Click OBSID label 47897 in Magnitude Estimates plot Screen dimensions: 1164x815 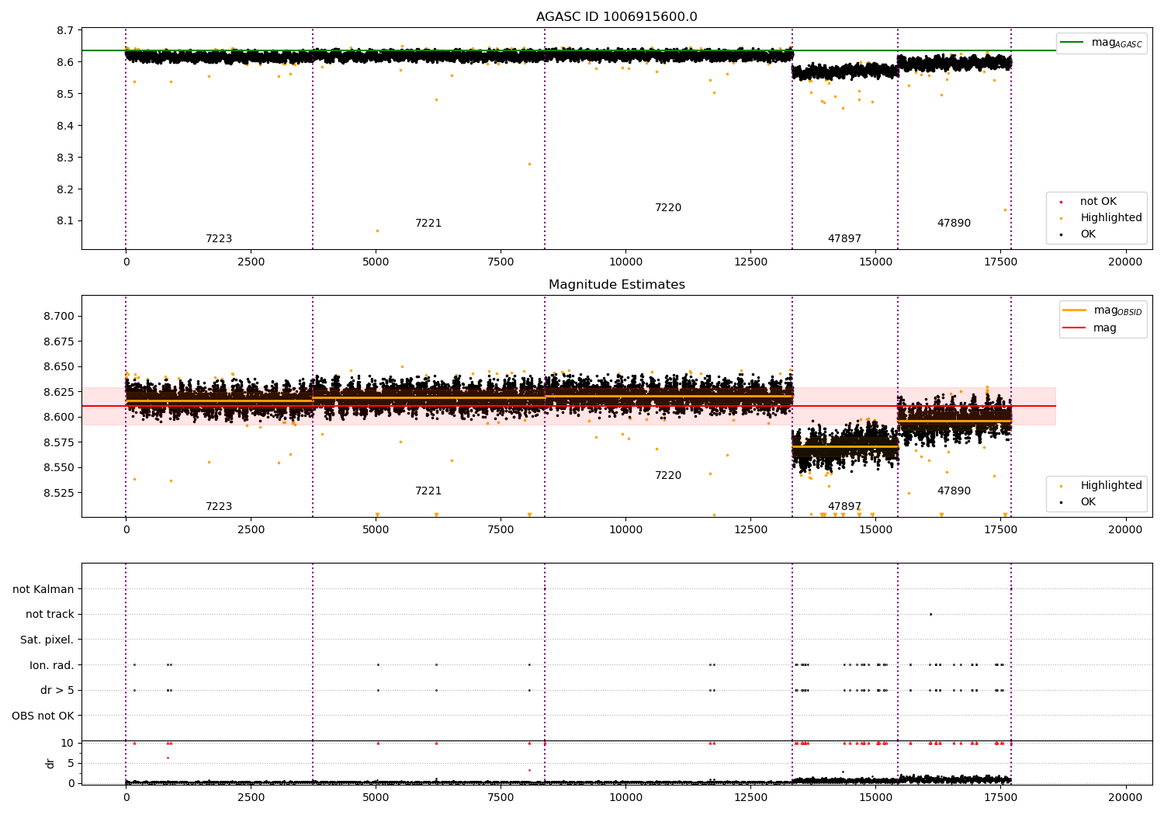pyautogui.click(x=844, y=507)
